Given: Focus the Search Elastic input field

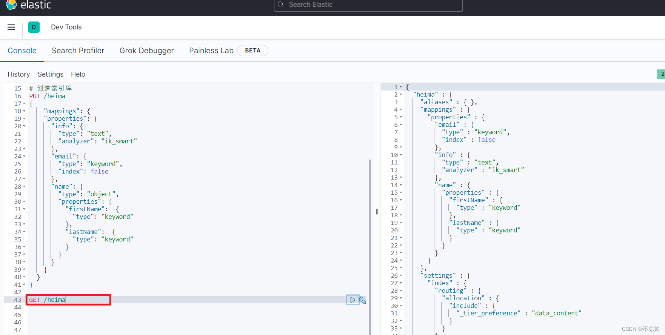Looking at the screenshot, I should 368,5.
